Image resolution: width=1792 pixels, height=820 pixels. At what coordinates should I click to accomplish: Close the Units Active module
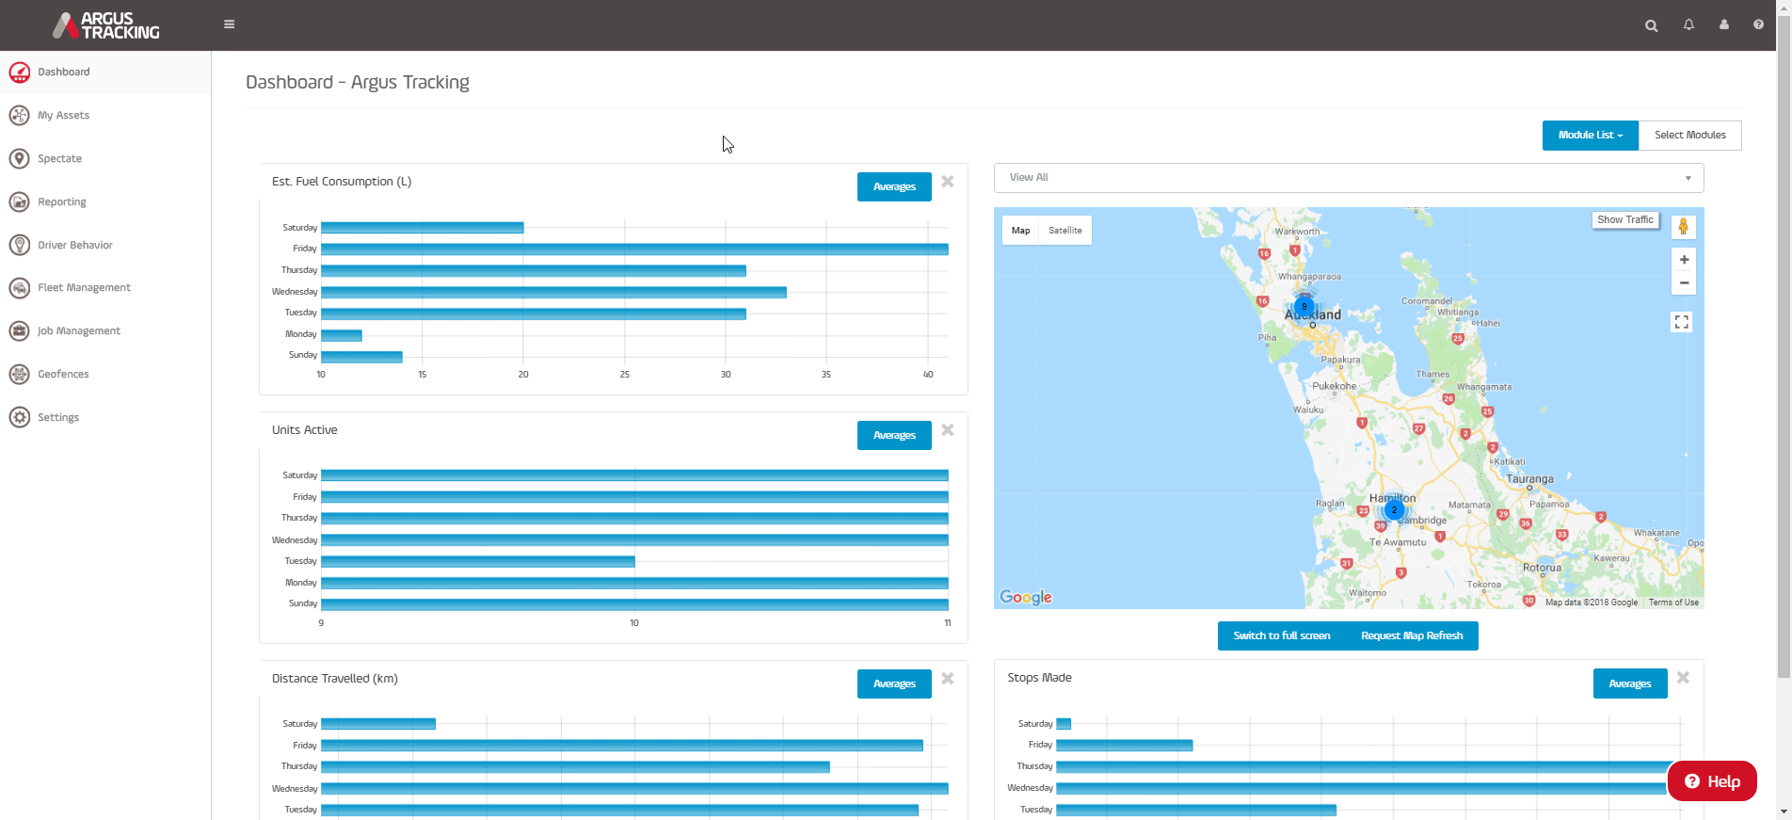(x=948, y=430)
